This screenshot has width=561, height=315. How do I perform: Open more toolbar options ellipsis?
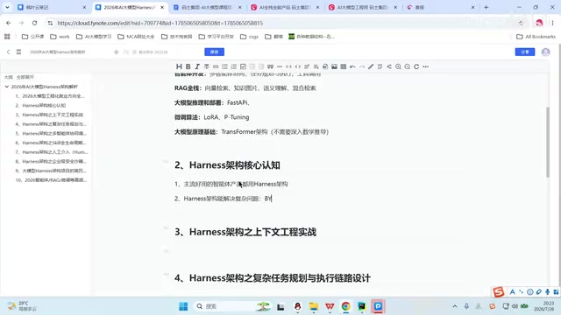pos(425,66)
